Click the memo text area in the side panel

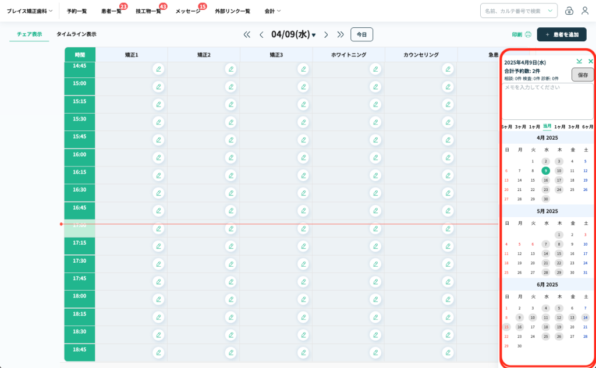[x=547, y=100]
